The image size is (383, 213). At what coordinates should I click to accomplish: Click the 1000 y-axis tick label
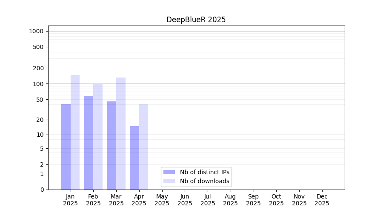[x=36, y=31]
